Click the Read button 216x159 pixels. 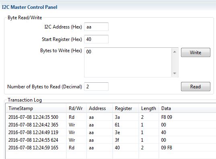[x=195, y=86]
